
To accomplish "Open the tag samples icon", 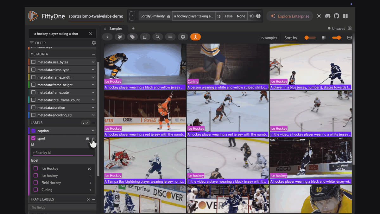I will pyautogui.click(x=132, y=37).
